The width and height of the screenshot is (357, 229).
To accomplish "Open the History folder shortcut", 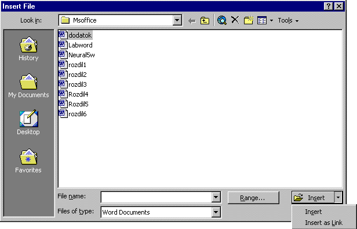I will (28, 49).
